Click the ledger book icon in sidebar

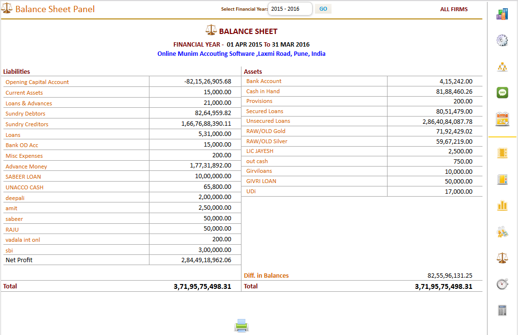[x=502, y=152]
